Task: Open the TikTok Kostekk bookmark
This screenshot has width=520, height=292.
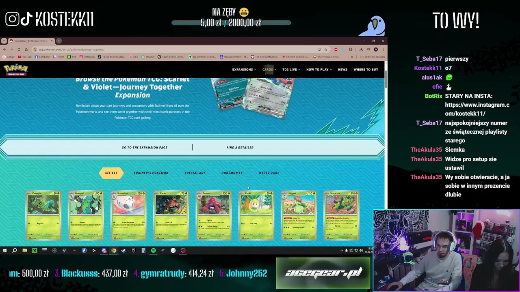Action: [112, 57]
